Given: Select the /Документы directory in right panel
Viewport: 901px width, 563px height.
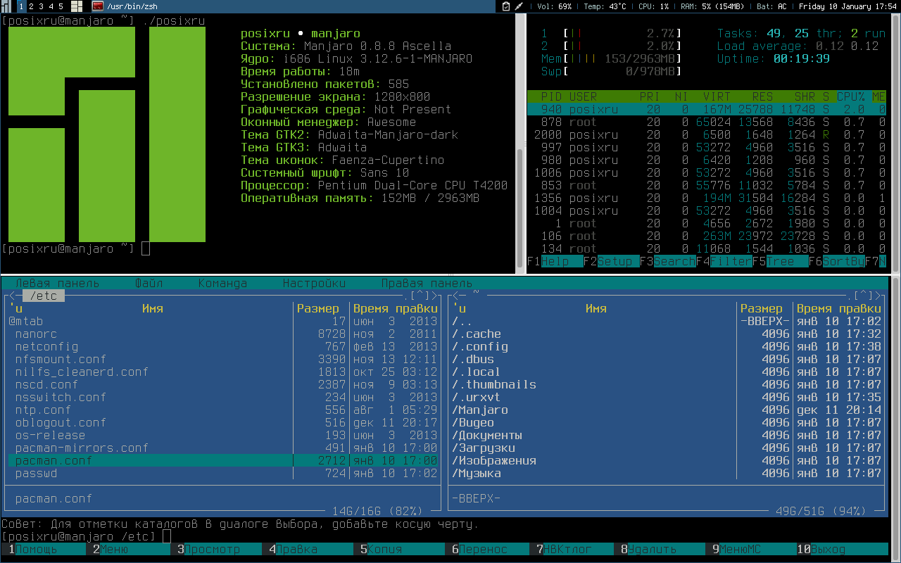Looking at the screenshot, I should click(x=666, y=436).
